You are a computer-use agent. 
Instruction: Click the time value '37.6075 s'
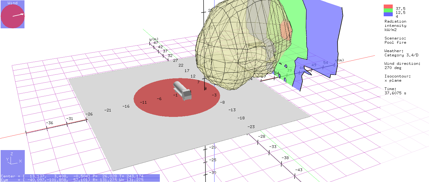click(395, 93)
